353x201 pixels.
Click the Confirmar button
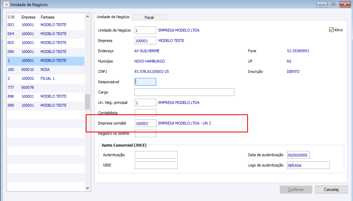pyautogui.click(x=296, y=189)
